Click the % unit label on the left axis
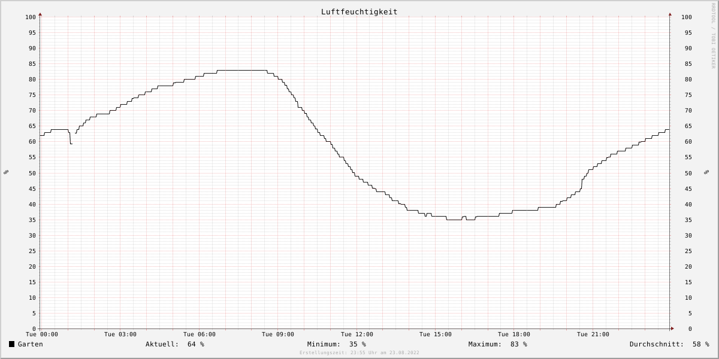This screenshot has width=719, height=359. click(6, 172)
